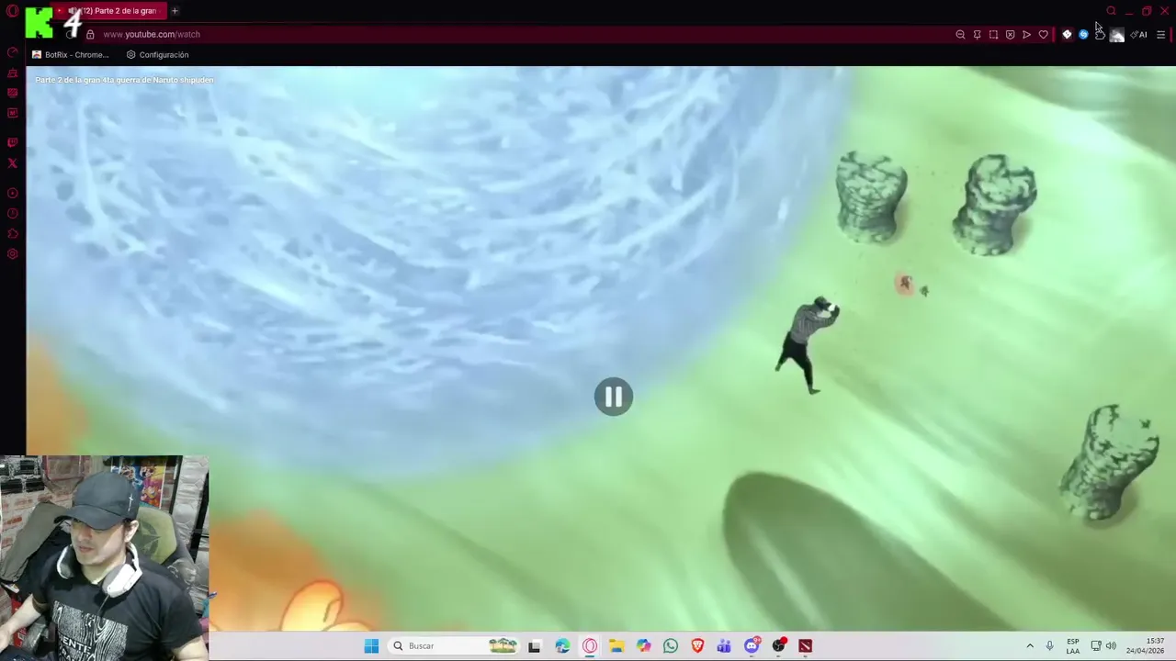Open the extensions sidebar cube icon
Image resolution: width=1176 pixels, height=661 pixels.
[12, 234]
